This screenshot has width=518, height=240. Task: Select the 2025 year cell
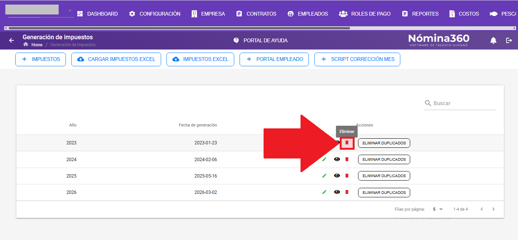click(x=71, y=176)
